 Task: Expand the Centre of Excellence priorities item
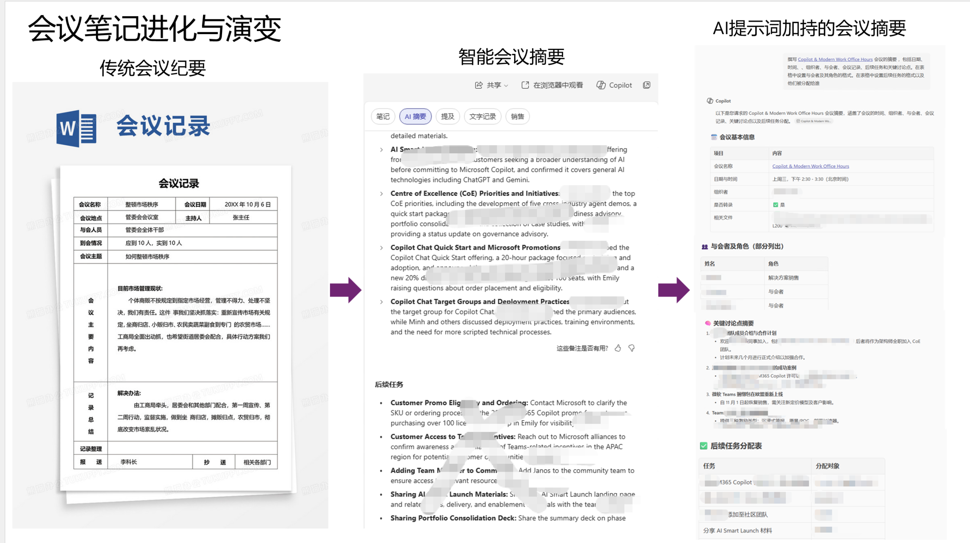click(x=381, y=194)
